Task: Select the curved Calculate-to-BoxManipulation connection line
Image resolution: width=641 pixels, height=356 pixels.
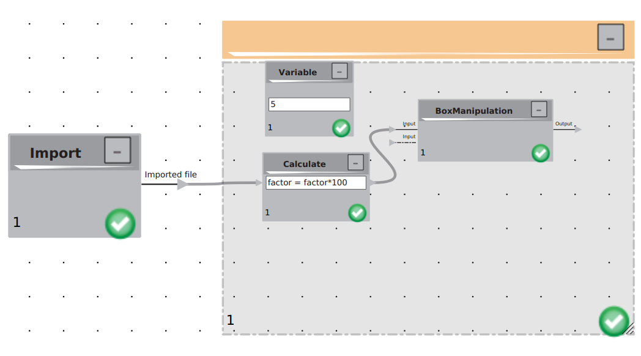Action: (383, 155)
